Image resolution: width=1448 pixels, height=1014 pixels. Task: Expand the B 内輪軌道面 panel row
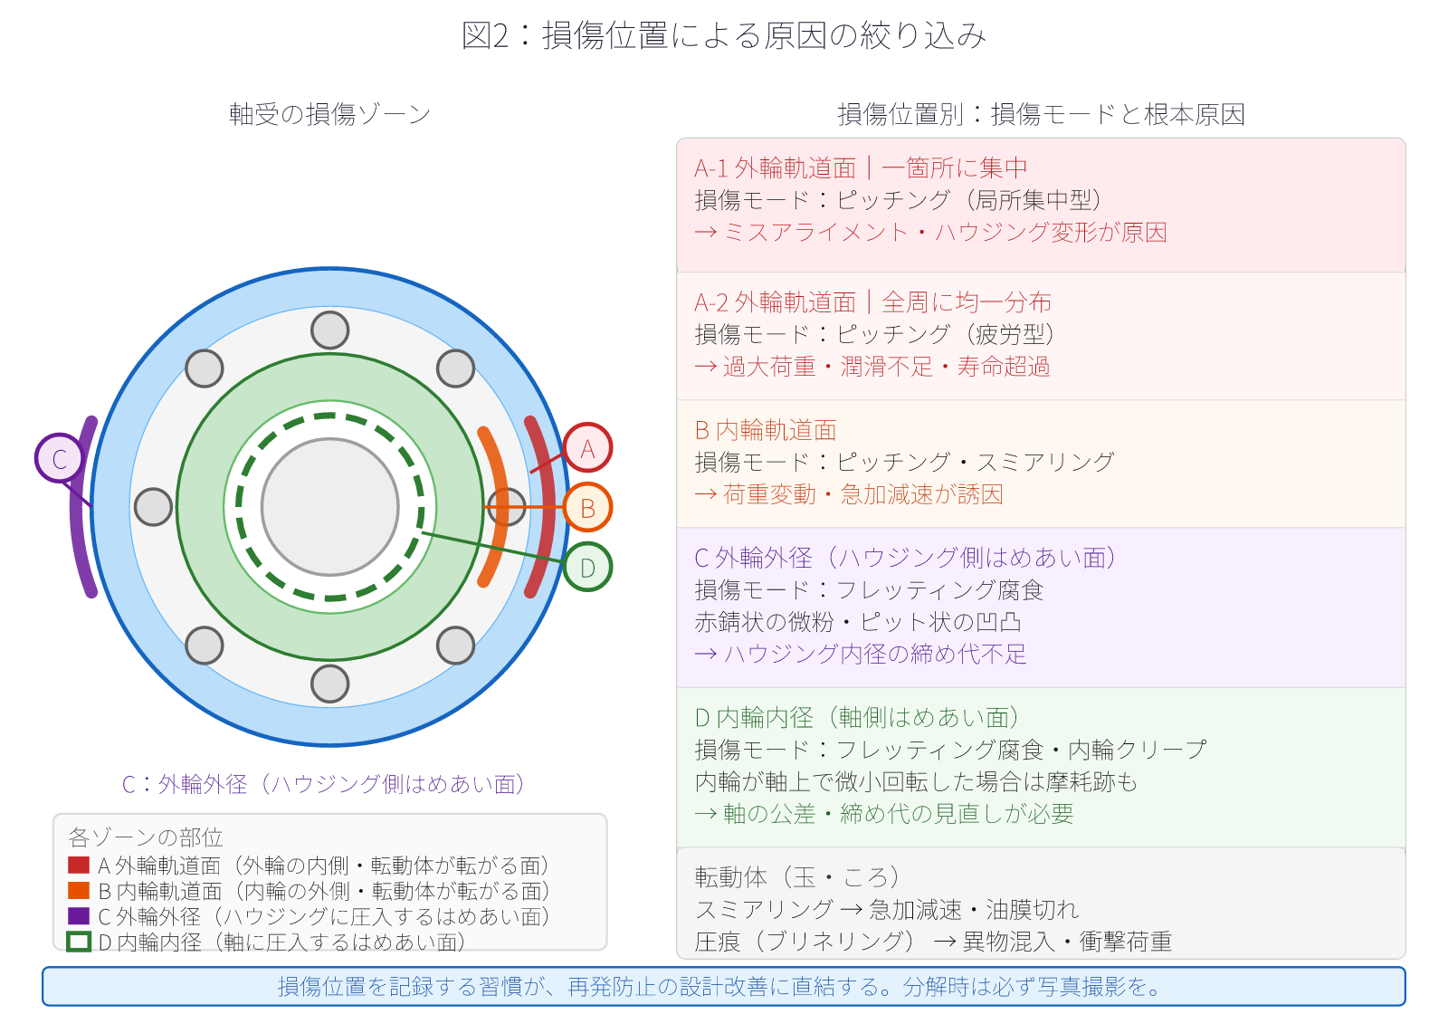[1039, 462]
